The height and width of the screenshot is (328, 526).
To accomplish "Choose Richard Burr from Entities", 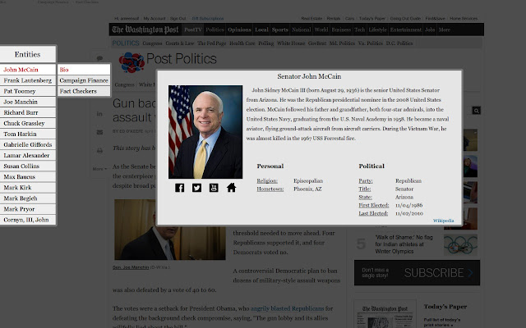I will click(28, 112).
